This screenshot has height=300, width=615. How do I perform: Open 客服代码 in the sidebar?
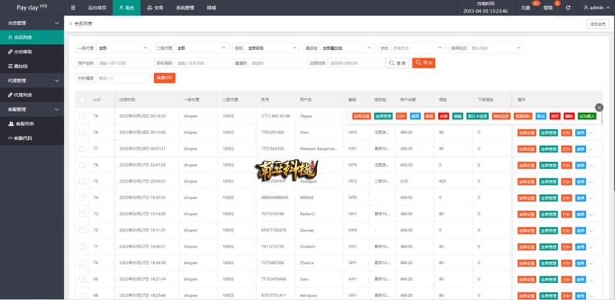[24, 138]
